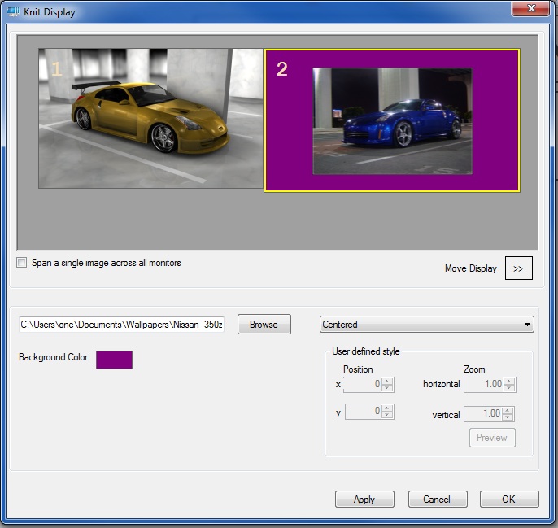Click the OK button

509,500
